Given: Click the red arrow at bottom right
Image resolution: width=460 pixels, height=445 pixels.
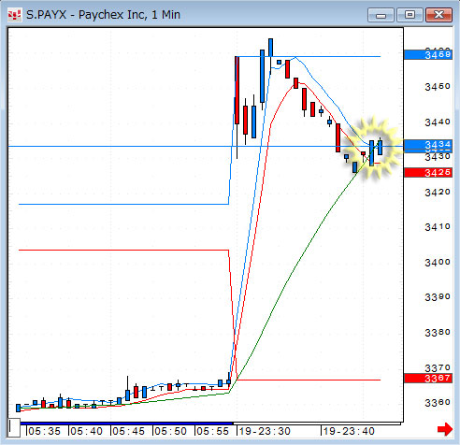Looking at the screenshot, I should [x=445, y=429].
